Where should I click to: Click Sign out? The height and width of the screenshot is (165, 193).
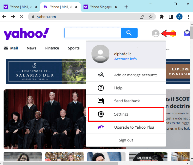click(x=126, y=140)
